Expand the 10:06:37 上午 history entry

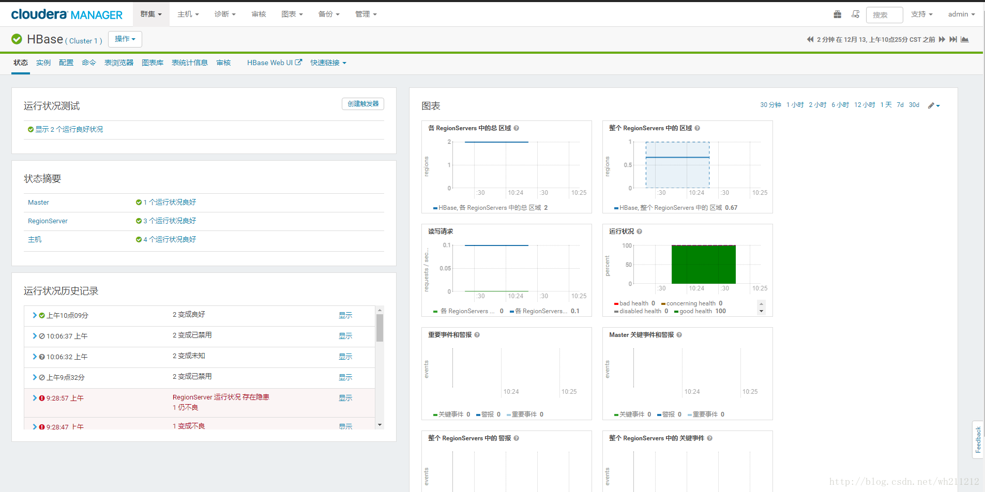coord(35,336)
